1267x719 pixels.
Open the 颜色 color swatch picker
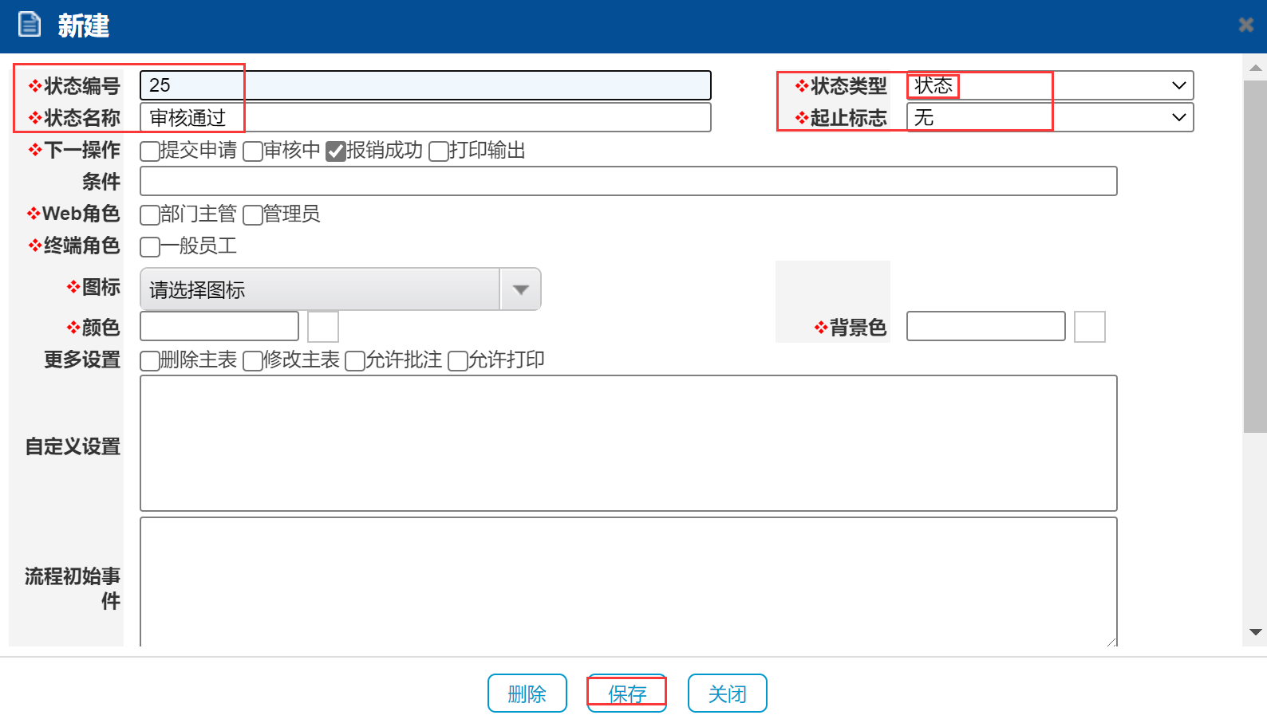[323, 327]
